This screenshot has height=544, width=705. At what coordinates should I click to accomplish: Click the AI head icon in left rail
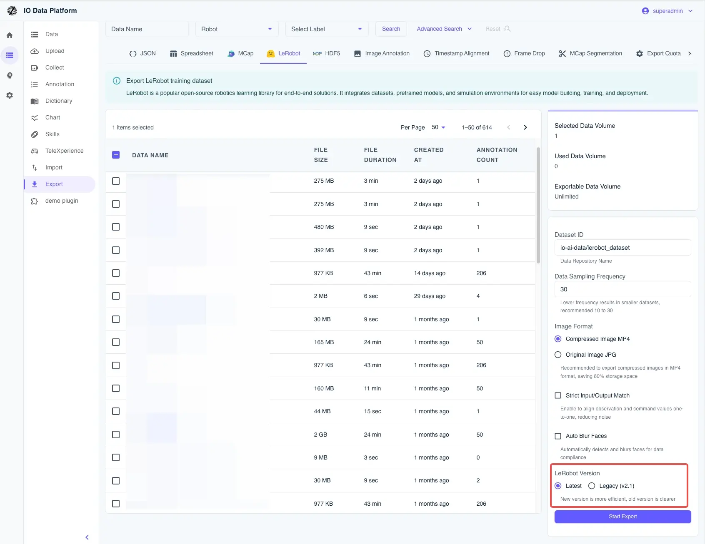pos(9,75)
